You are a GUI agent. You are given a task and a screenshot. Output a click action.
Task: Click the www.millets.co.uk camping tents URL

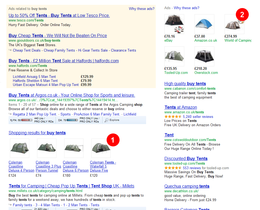coord(45,191)
